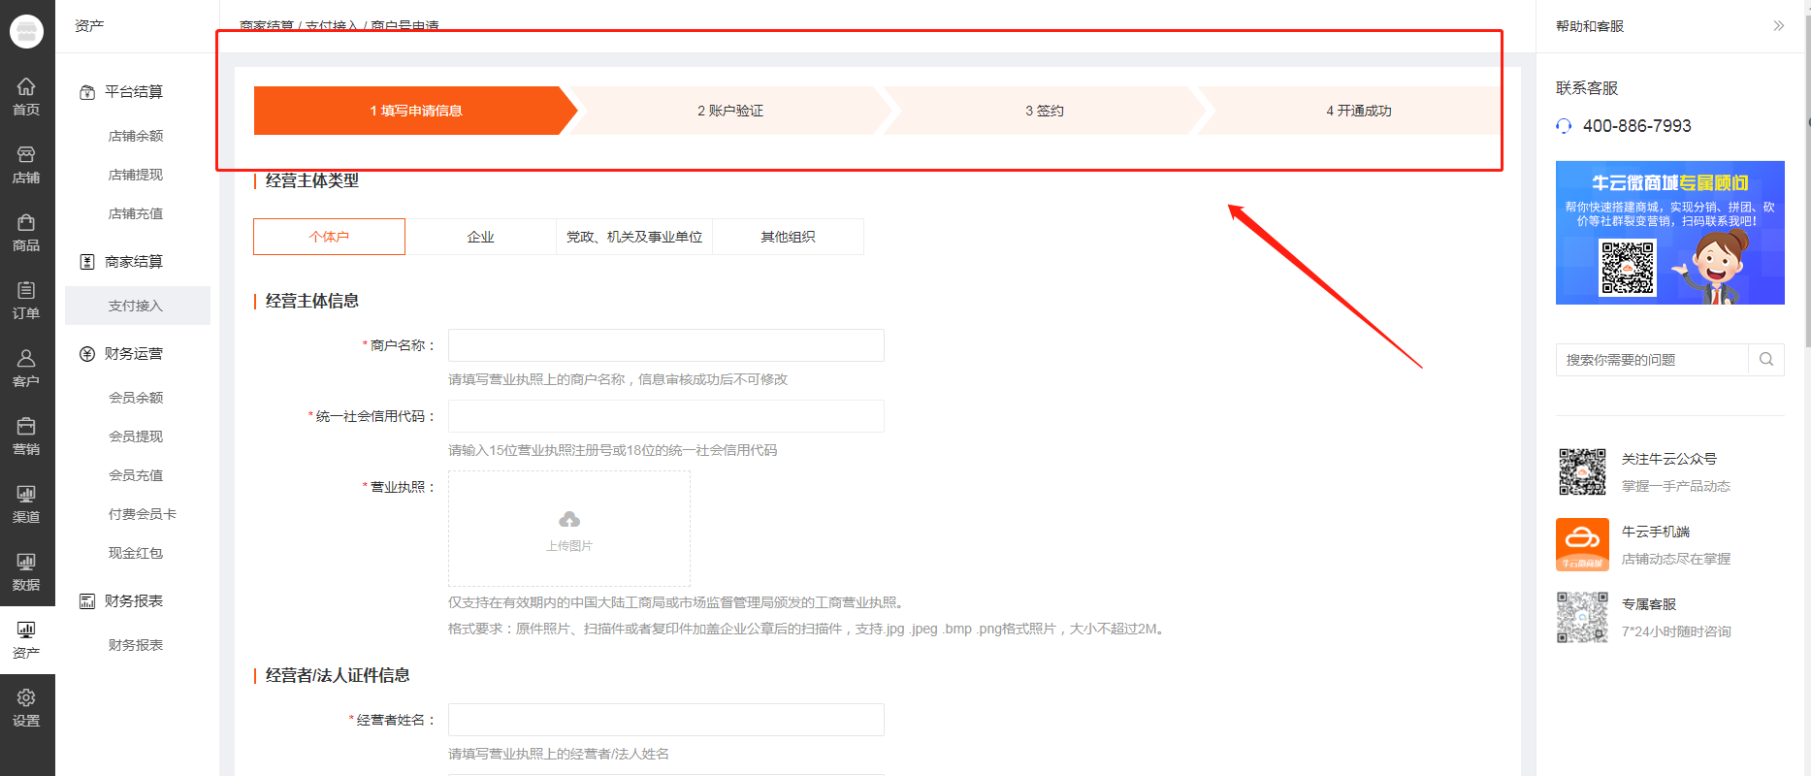Image resolution: width=1811 pixels, height=776 pixels.
Task: Select 支付接入 in the sidebar menu
Action: (136, 306)
